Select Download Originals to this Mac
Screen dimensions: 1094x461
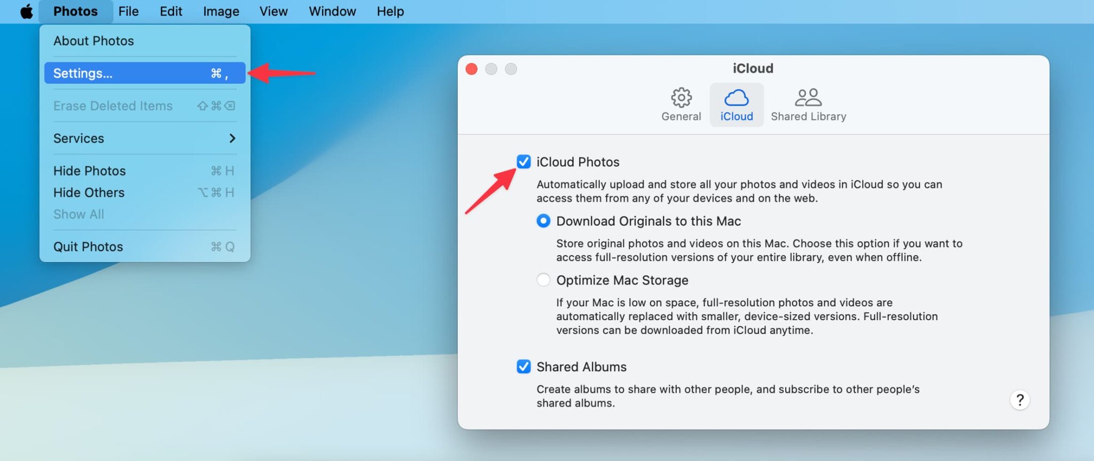543,221
